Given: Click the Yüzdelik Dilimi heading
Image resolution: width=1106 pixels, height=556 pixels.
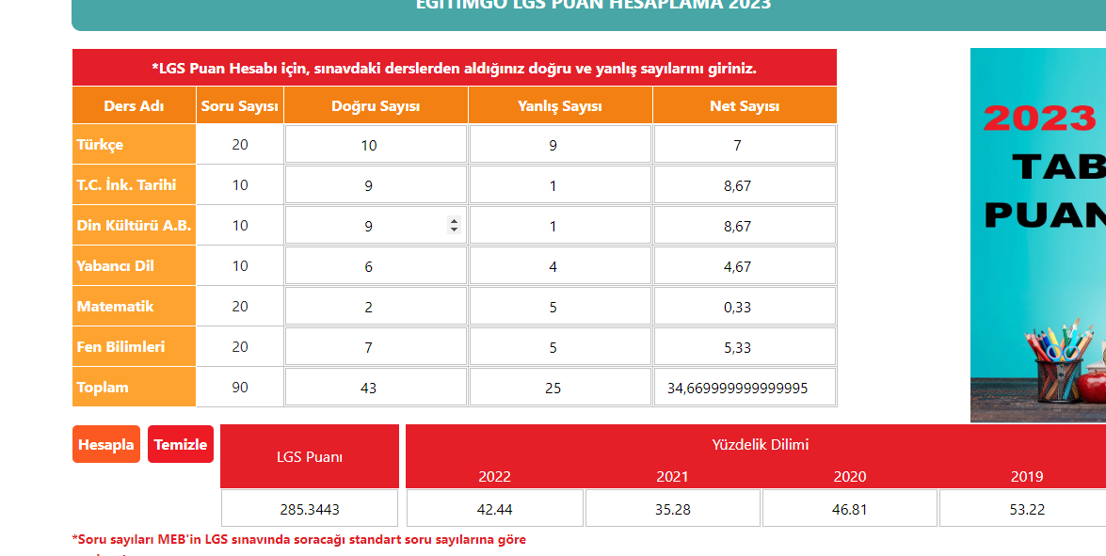Looking at the screenshot, I should pos(760,445).
